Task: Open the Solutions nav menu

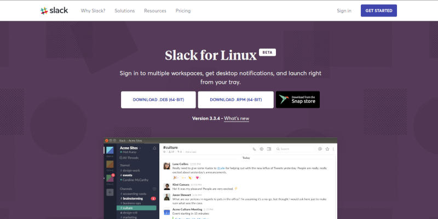Action: (x=125, y=10)
